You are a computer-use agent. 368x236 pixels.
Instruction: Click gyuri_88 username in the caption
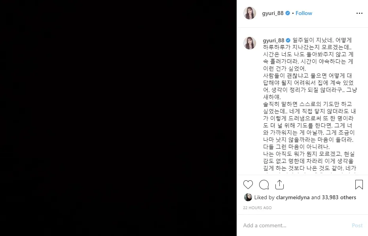(x=274, y=40)
